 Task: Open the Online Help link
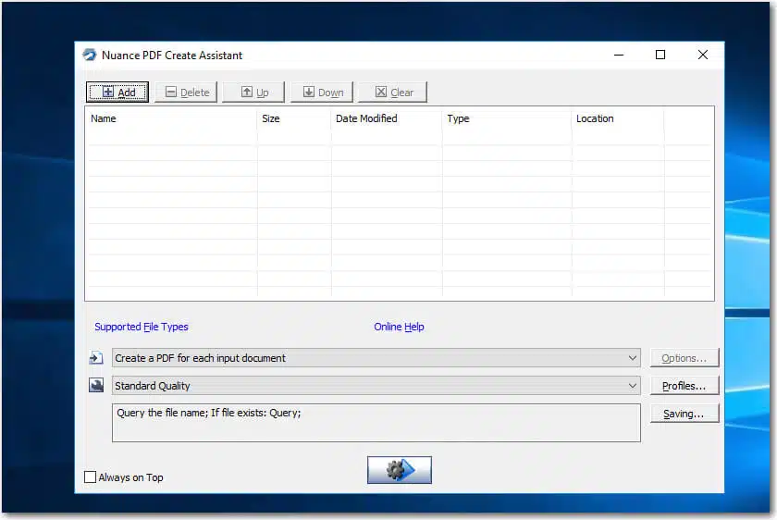[x=399, y=327]
